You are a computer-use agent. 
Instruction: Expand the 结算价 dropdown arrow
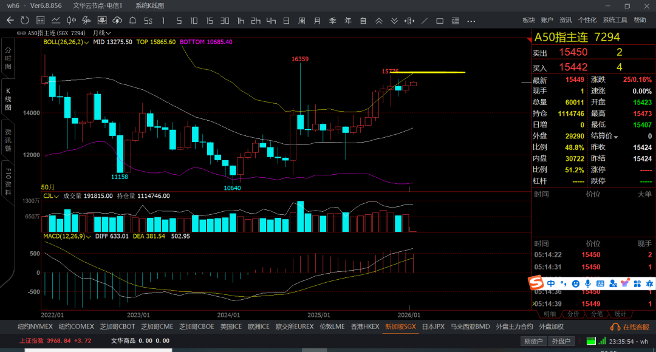(616, 137)
